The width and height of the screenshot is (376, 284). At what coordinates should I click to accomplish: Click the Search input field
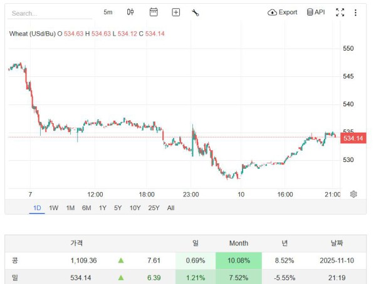(x=50, y=13)
